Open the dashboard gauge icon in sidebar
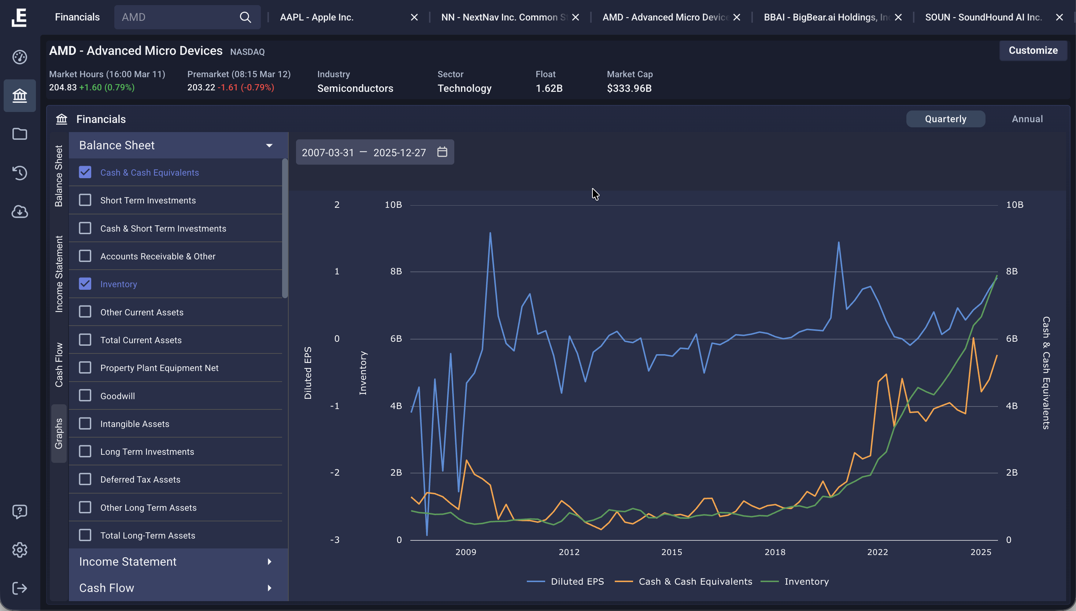This screenshot has width=1076, height=611. click(20, 57)
